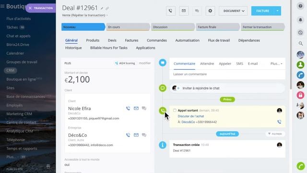Open the Dépendances tab

tap(249, 40)
